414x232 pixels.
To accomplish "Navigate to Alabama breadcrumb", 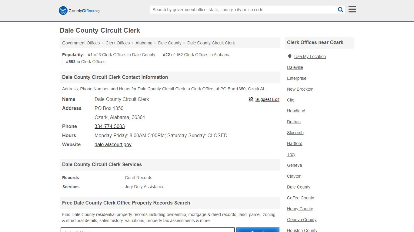I will (x=144, y=43).
